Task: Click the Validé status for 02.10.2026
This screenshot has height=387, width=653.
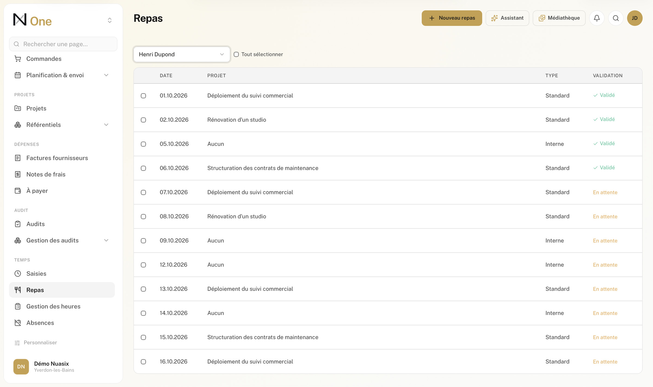Action: 604,119
